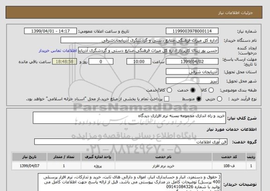Click the ردیف column header

pos(251,157)
